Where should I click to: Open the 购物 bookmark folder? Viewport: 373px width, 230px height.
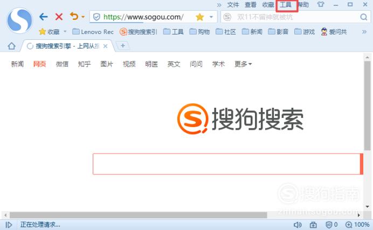pyautogui.click(x=199, y=32)
